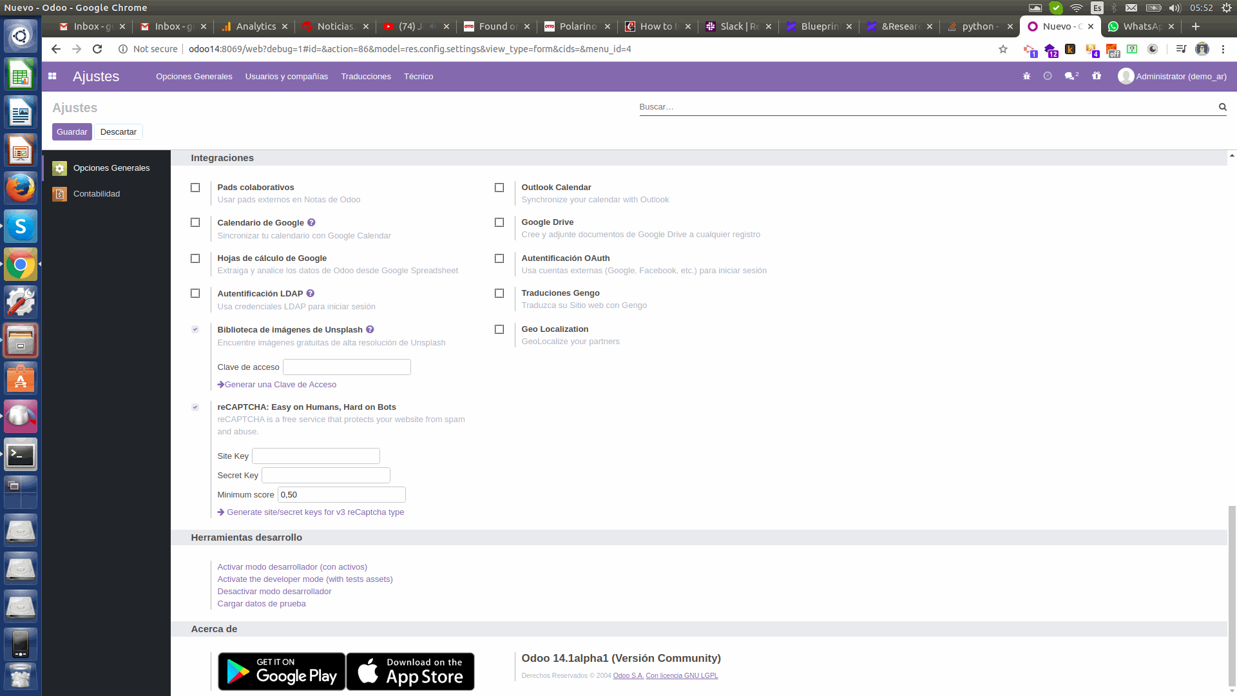Enable Hojas de cálculo de Google checkbox

pyautogui.click(x=195, y=258)
